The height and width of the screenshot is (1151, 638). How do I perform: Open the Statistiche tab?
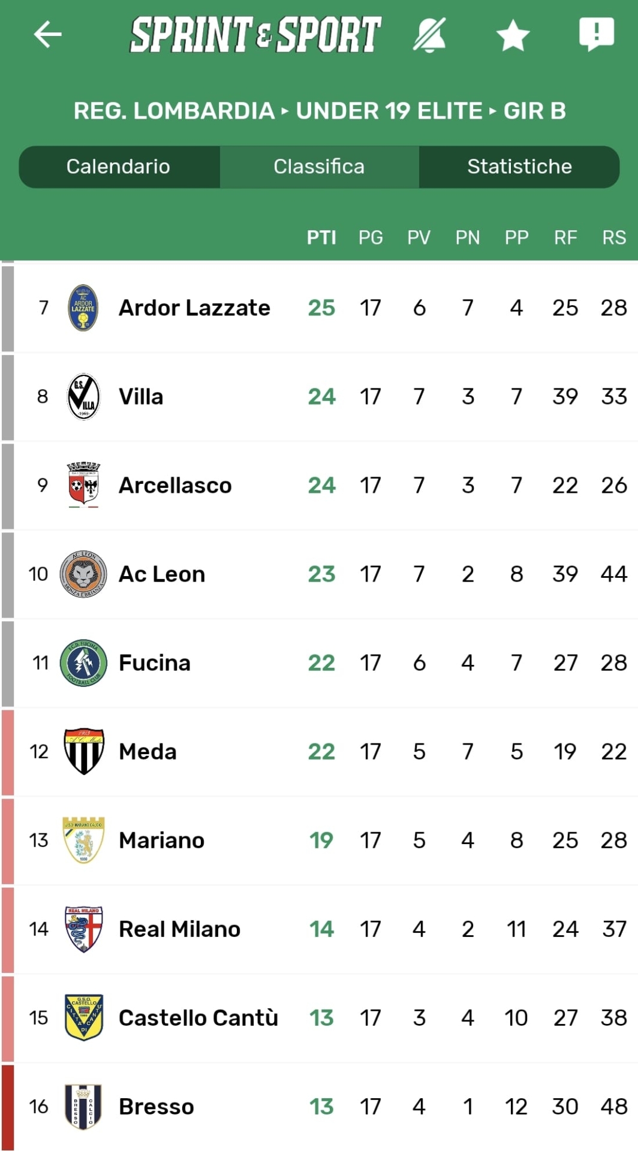pos(519,167)
